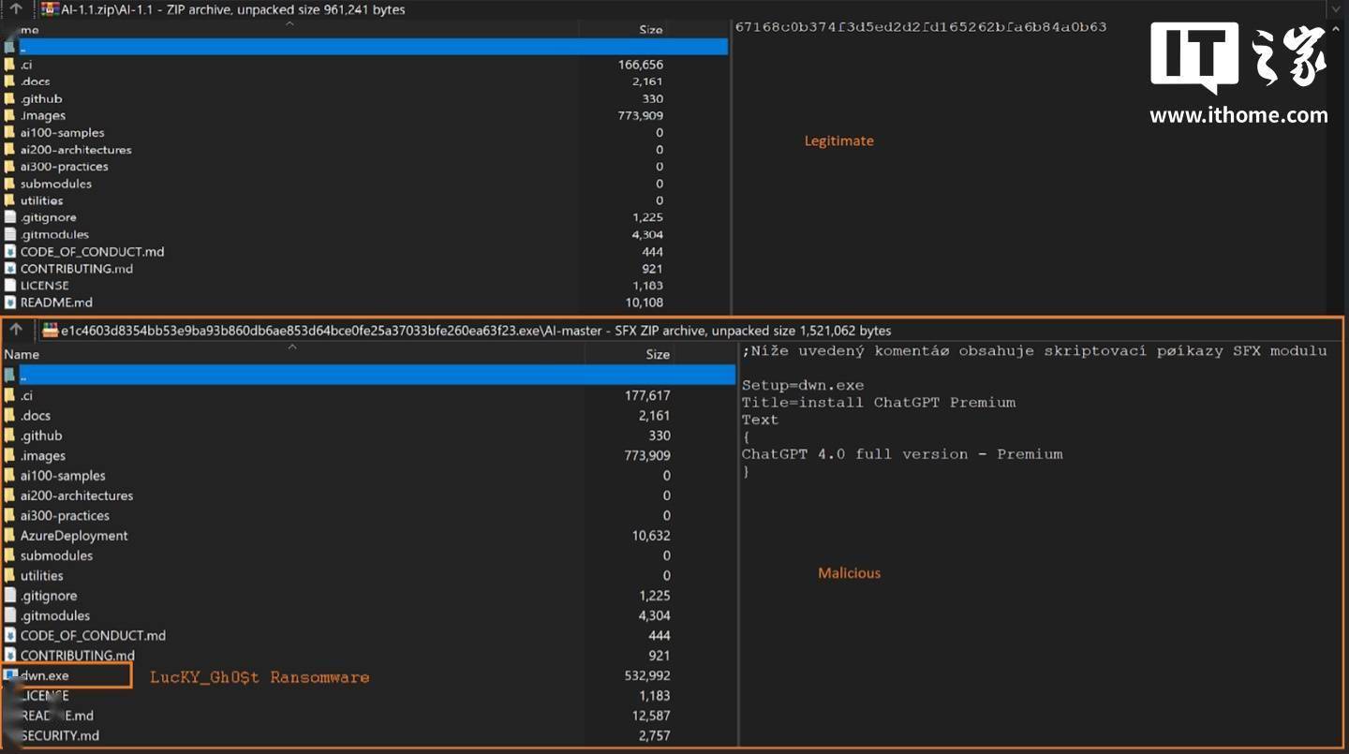Sort by Name in the AI-master SFX archive

[x=22, y=354]
